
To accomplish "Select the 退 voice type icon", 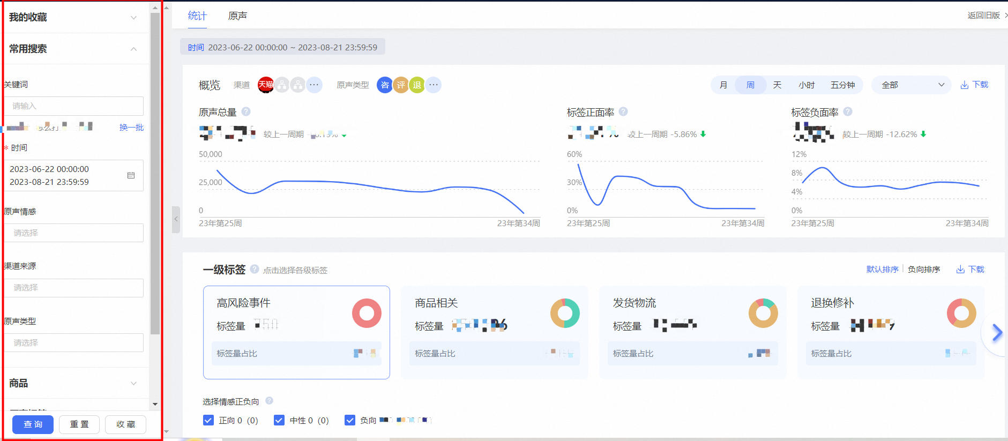I will point(417,85).
